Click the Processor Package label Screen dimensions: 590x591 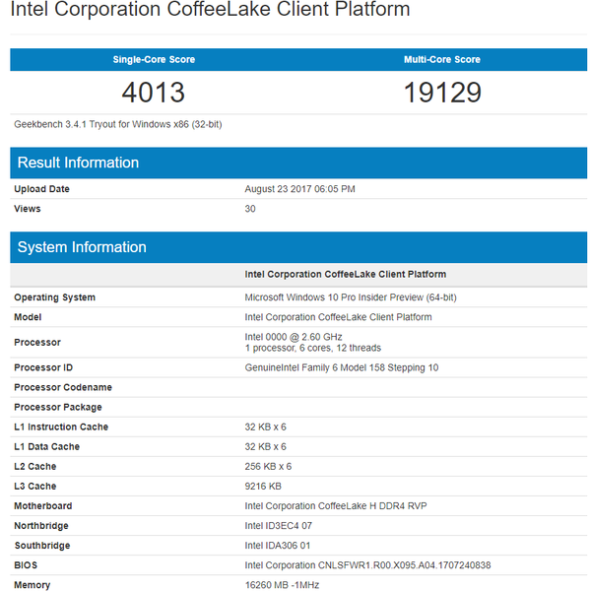point(58,407)
